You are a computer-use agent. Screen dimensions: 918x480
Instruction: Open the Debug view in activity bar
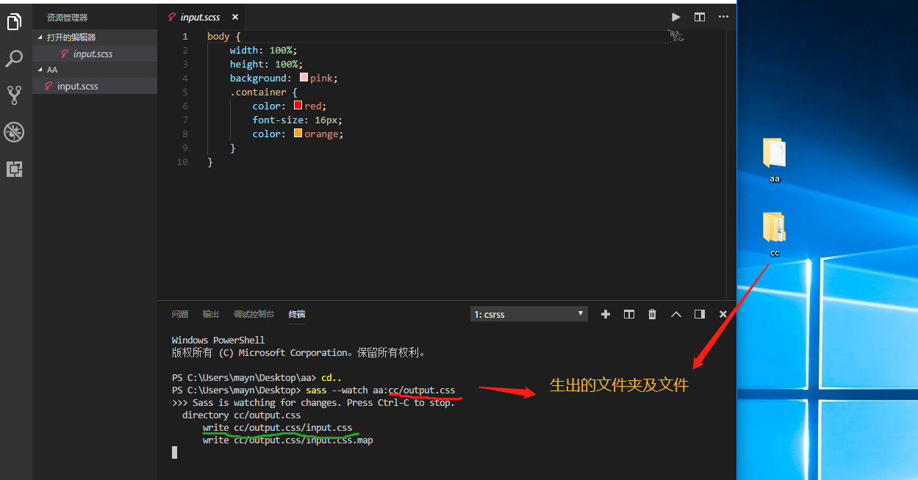pos(15,132)
